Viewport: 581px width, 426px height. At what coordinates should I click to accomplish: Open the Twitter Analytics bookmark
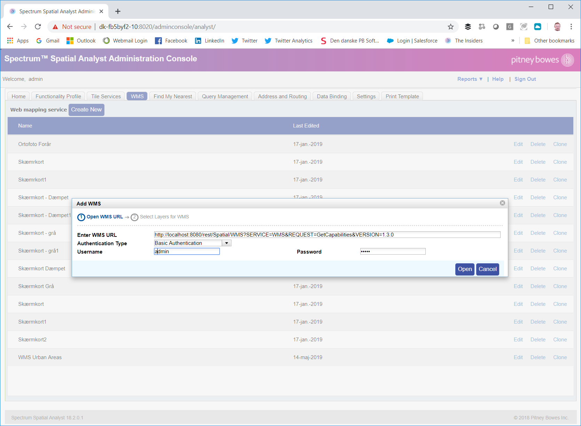[x=288, y=41]
